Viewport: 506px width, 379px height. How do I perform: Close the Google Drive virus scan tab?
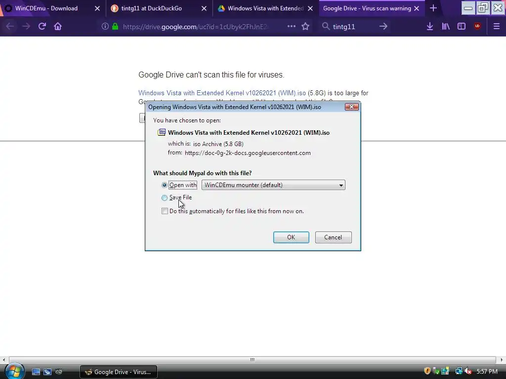pyautogui.click(x=417, y=8)
